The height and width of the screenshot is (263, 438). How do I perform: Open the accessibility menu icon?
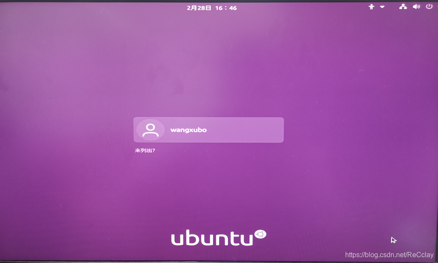(x=371, y=7)
